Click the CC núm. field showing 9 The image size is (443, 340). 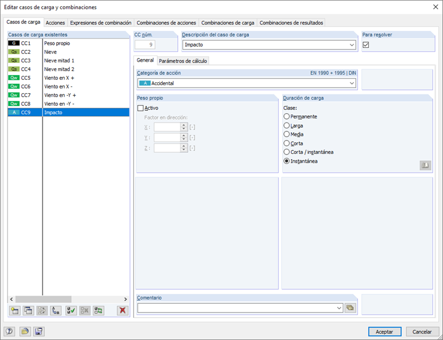pos(145,45)
